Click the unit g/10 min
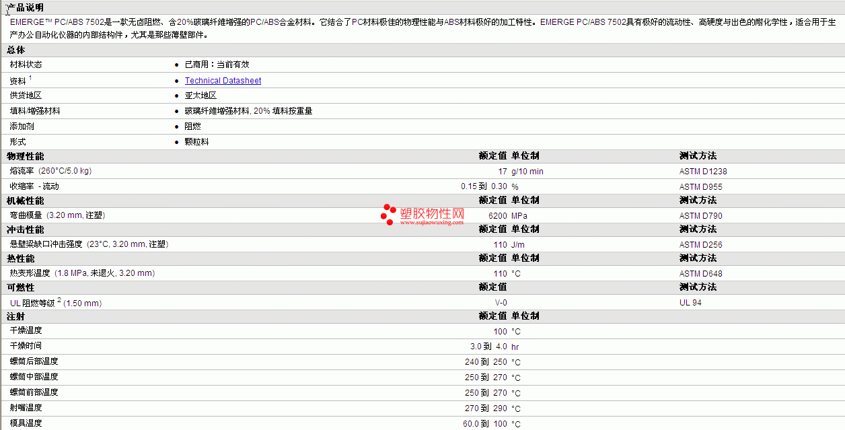Viewport: 845px width, 430px height. point(527,172)
